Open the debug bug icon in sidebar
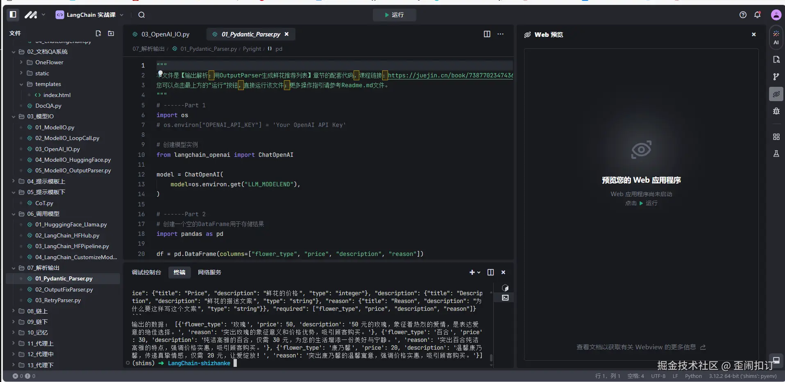 click(776, 111)
